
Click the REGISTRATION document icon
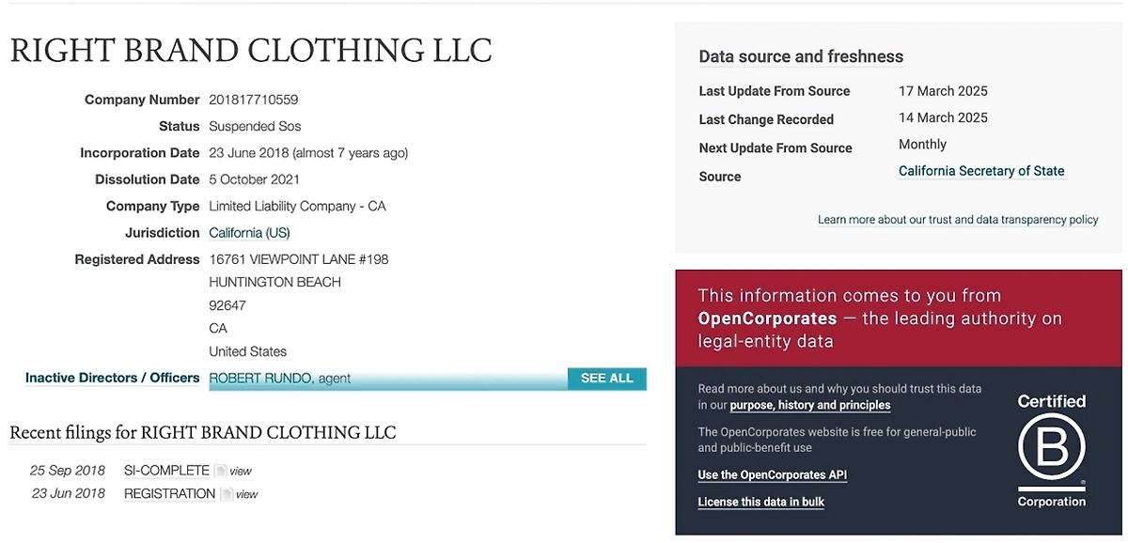click(x=226, y=494)
